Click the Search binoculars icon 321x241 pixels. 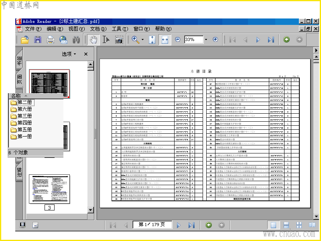pos(76,39)
